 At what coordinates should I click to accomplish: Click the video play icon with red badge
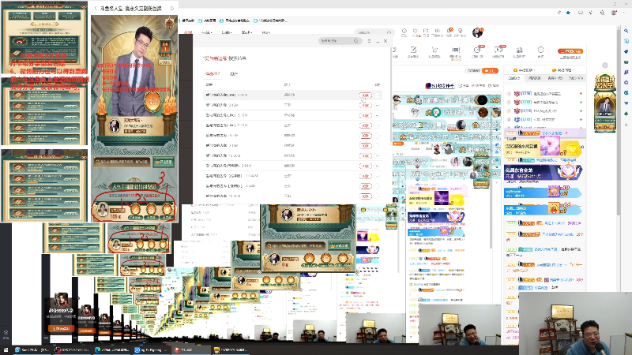[498, 51]
